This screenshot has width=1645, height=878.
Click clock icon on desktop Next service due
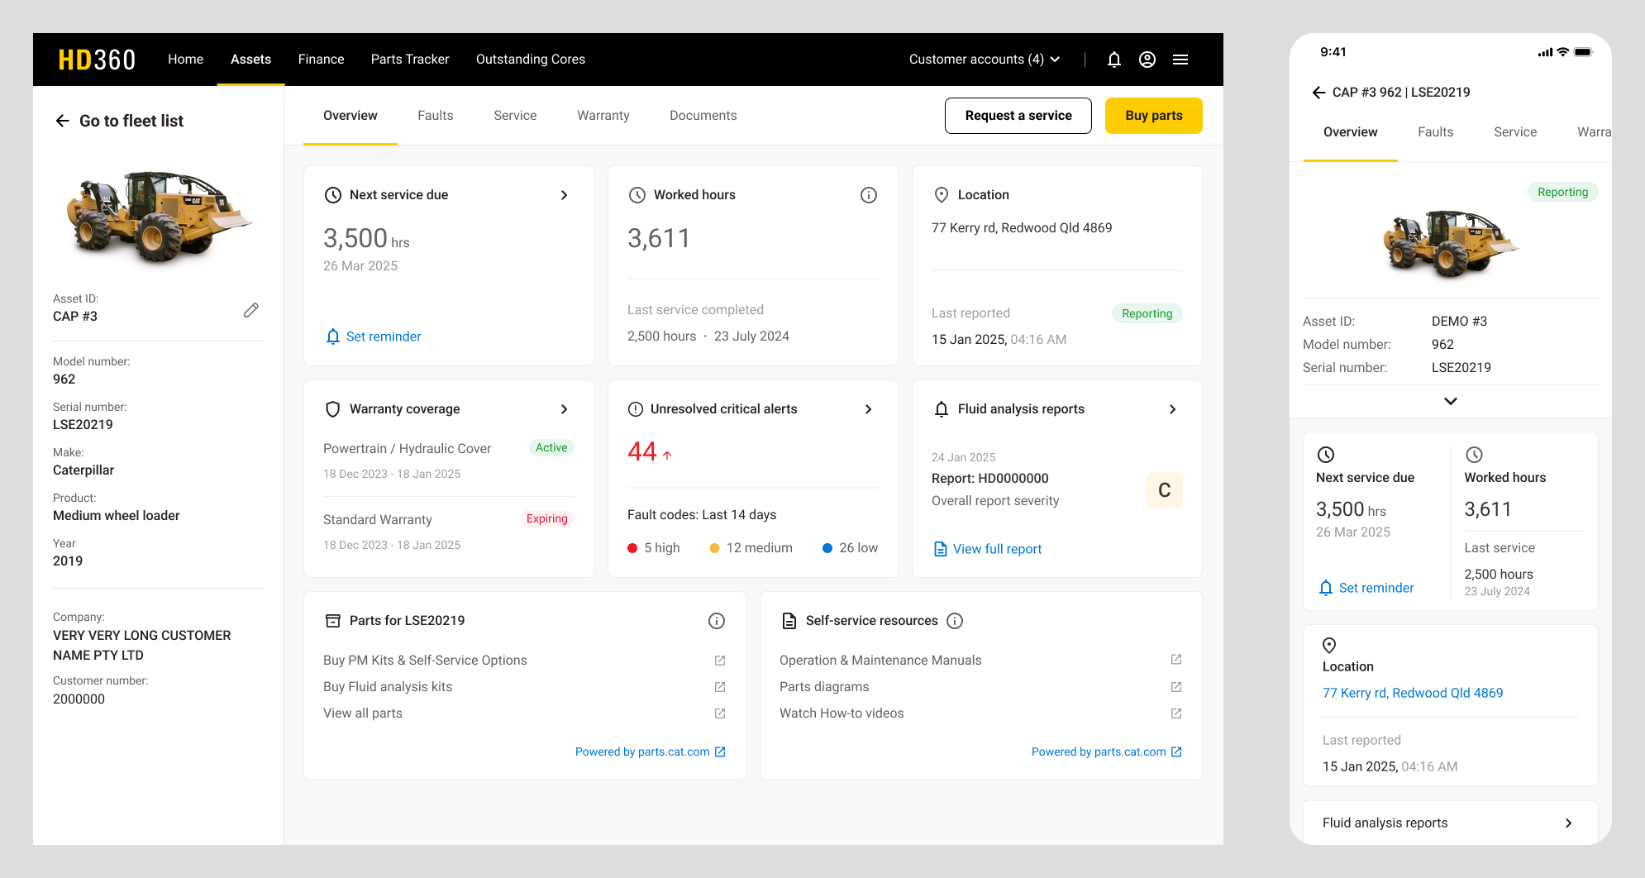[333, 195]
